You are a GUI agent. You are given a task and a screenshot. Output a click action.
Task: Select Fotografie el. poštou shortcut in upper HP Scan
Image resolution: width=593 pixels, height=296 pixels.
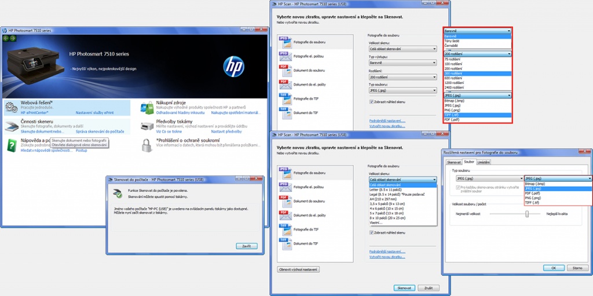click(314, 56)
